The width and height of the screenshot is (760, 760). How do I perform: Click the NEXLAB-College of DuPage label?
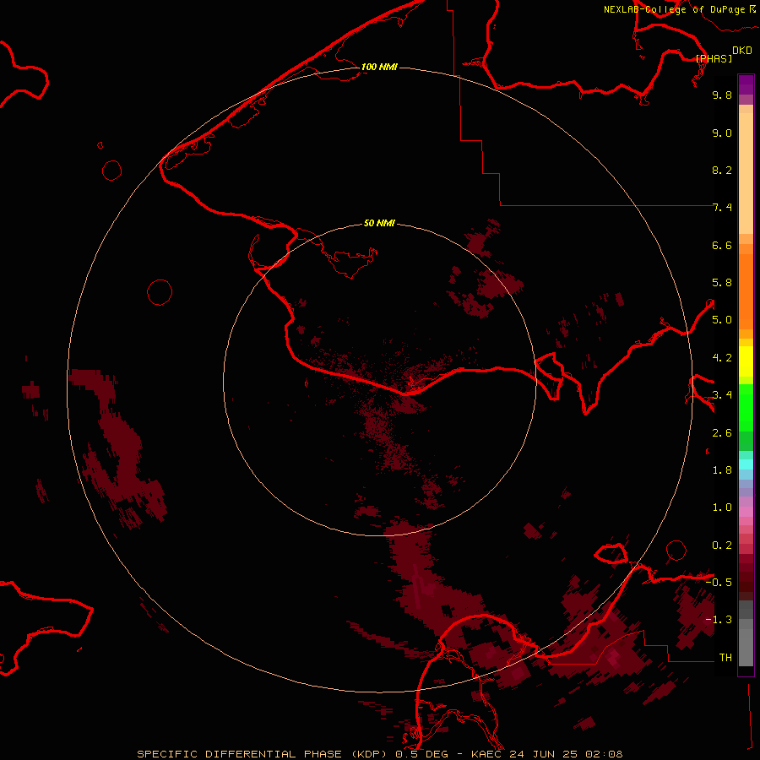tap(674, 9)
